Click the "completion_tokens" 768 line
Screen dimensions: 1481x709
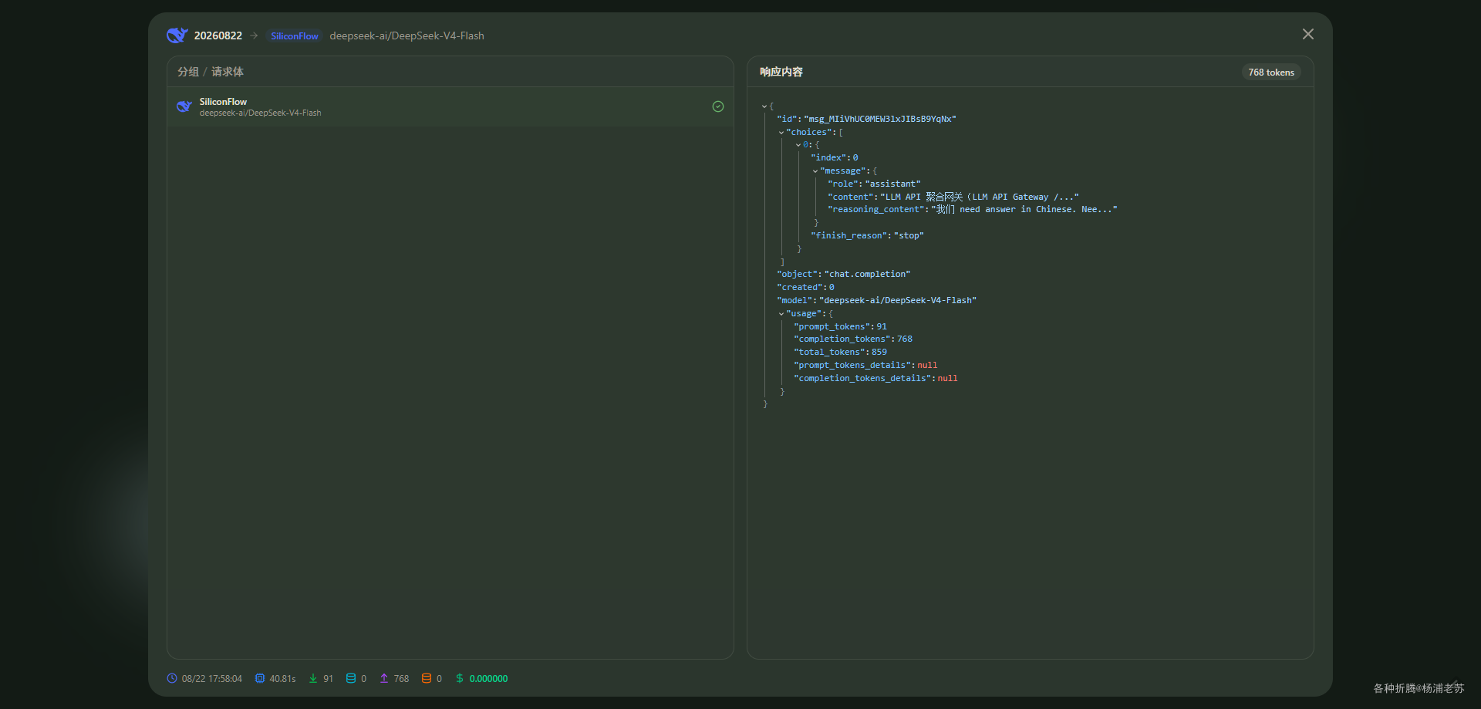point(853,339)
